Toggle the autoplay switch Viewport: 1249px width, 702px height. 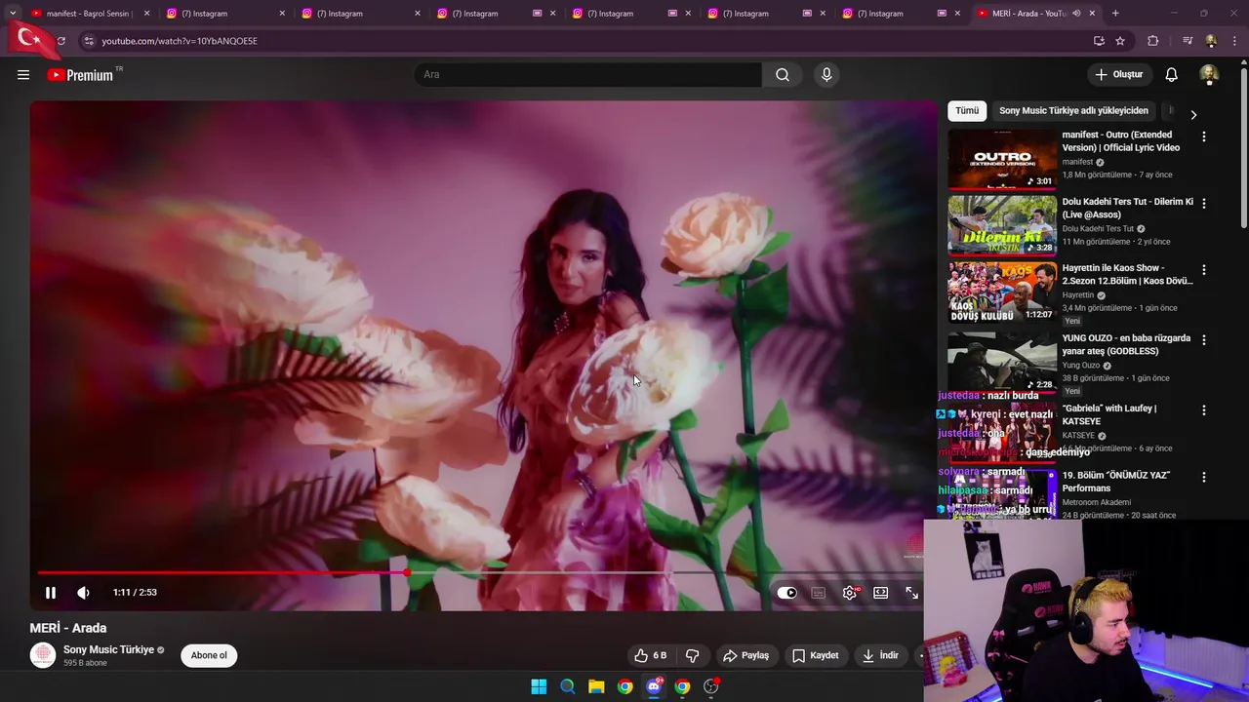point(787,593)
